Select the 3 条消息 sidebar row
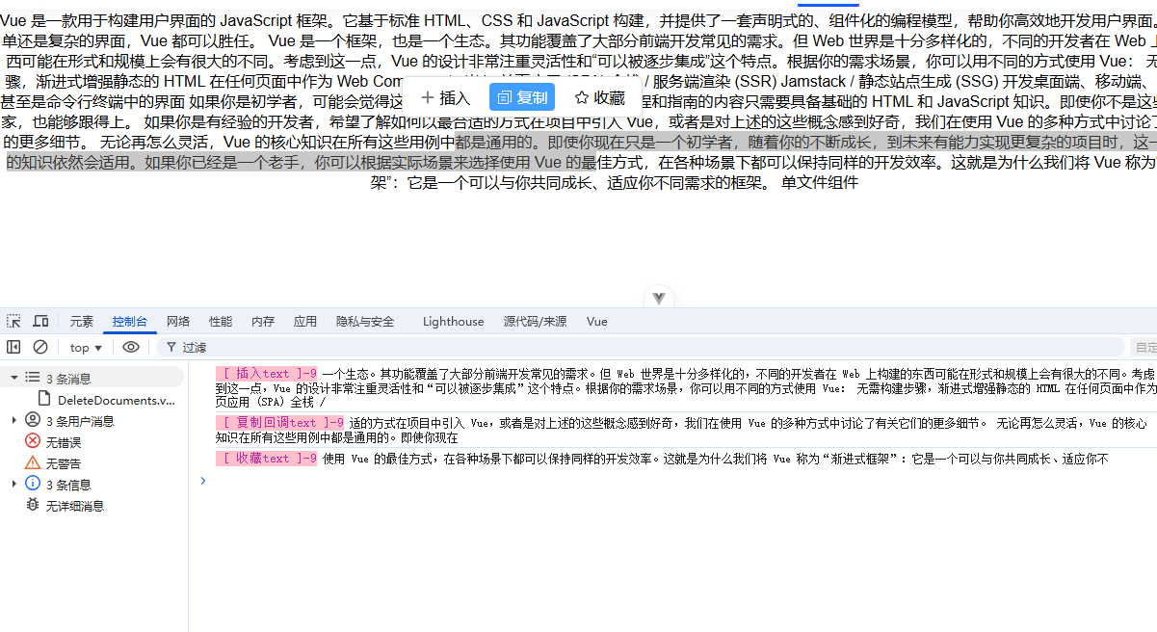 tap(92, 378)
